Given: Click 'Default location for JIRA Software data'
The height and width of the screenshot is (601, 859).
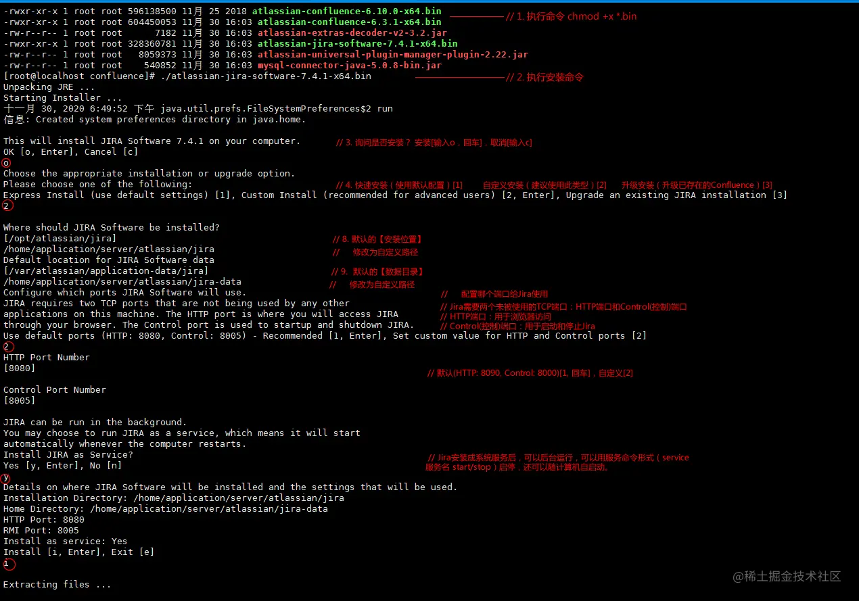Looking at the screenshot, I should (108, 260).
